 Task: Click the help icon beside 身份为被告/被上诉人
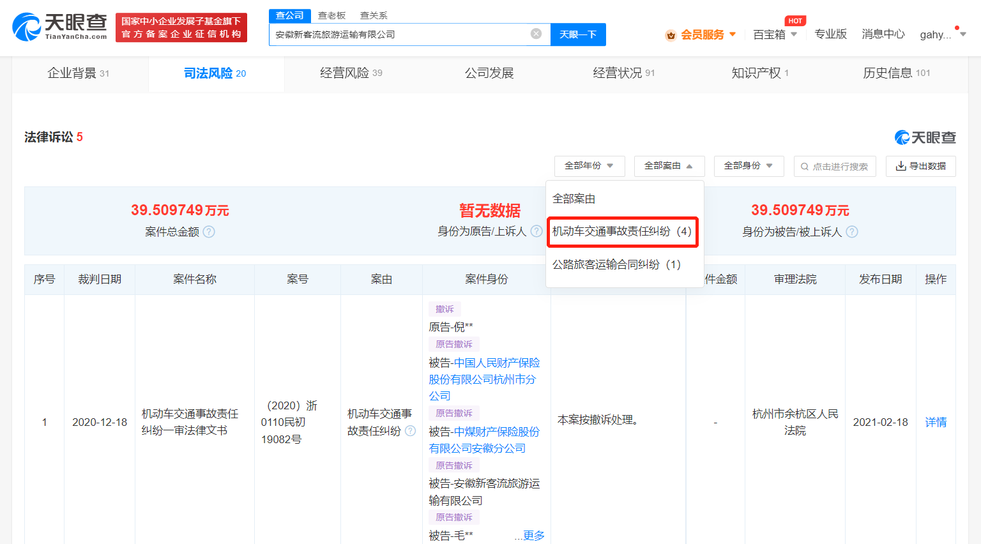point(852,232)
